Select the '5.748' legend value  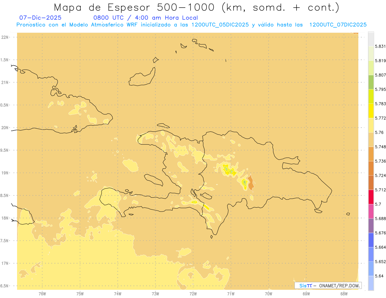coord(380,147)
